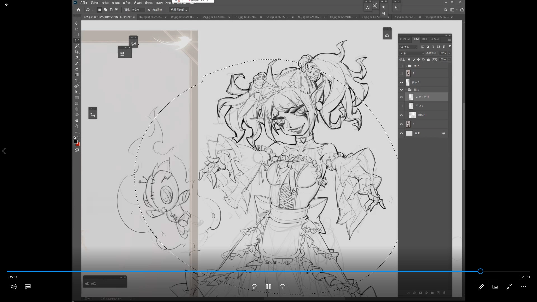Select the Crop tool
The width and height of the screenshot is (537, 302).
pyautogui.click(x=77, y=52)
